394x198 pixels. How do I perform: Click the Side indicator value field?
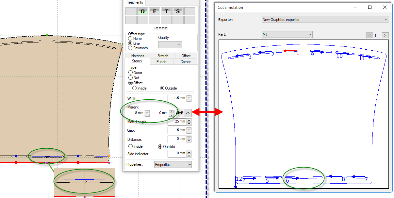177,153
